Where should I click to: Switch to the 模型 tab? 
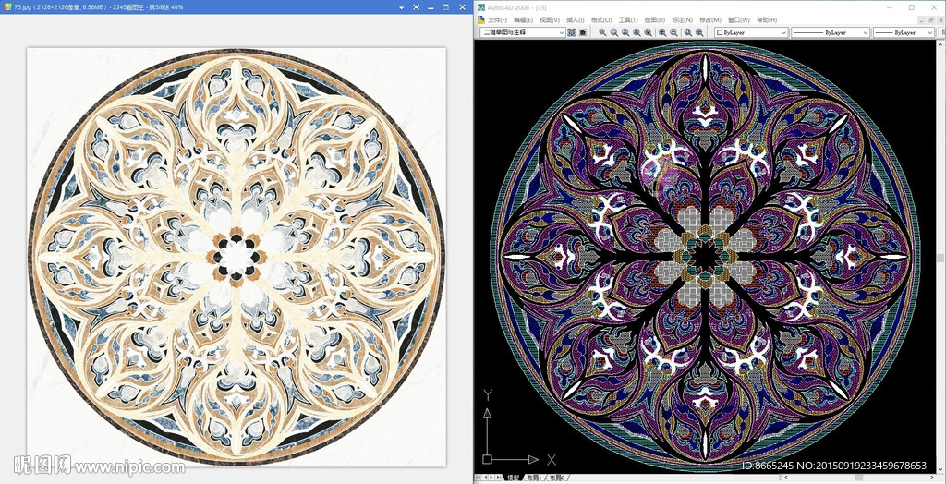point(514,478)
